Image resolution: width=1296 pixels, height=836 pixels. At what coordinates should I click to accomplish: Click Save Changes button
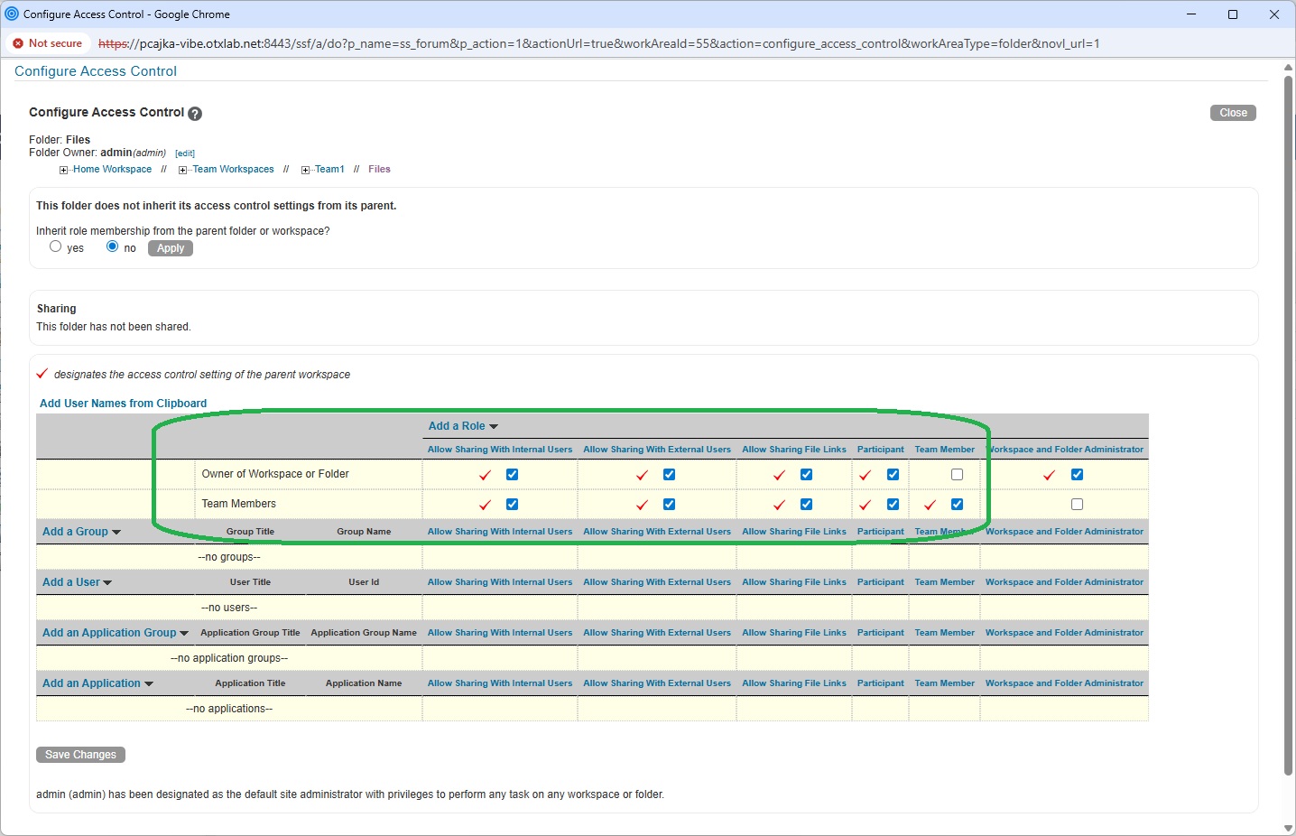pyautogui.click(x=80, y=755)
